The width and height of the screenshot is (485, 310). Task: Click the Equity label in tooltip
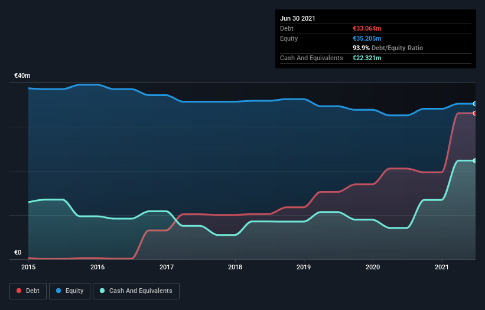point(289,38)
